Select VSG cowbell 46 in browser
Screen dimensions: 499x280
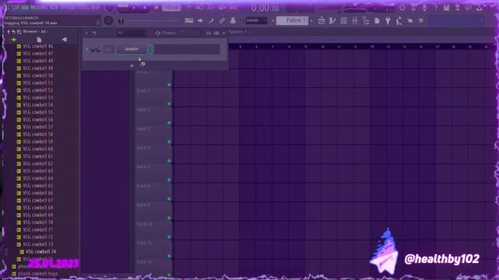click(38, 47)
